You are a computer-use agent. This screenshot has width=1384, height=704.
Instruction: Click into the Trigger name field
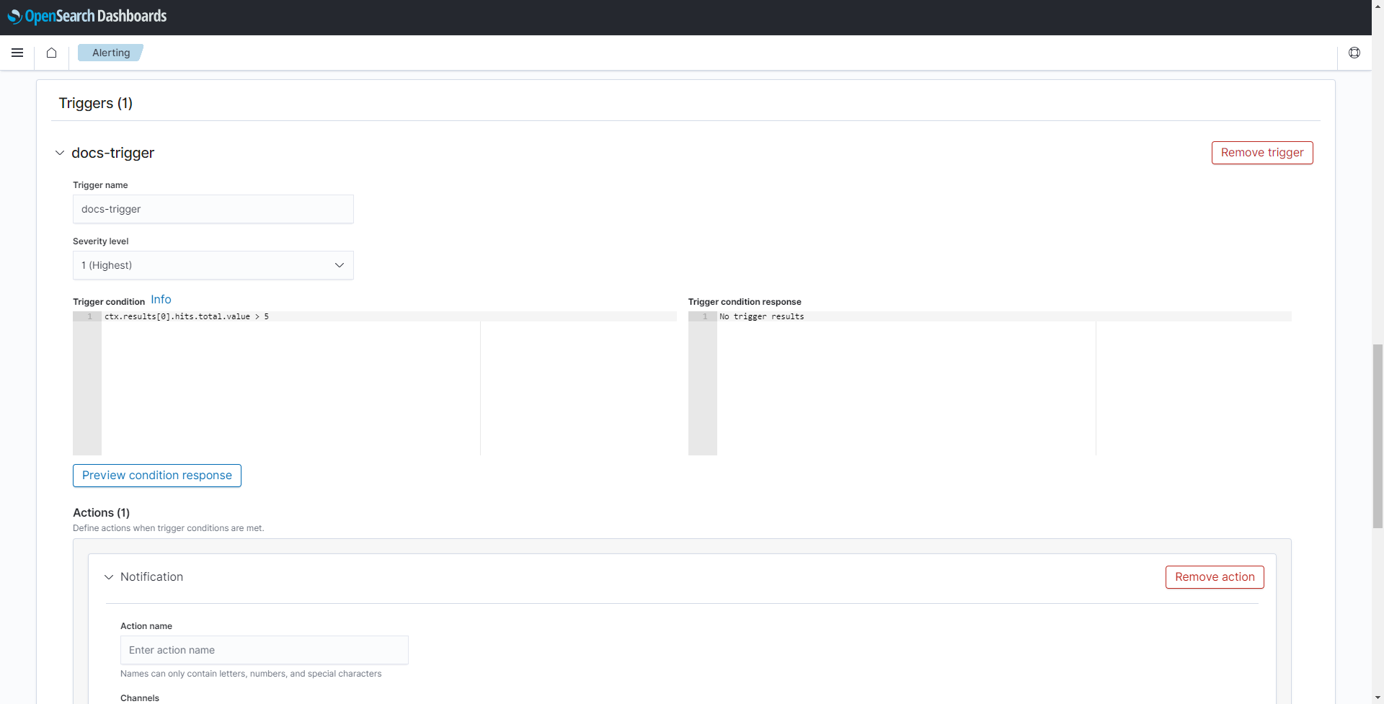pos(213,209)
